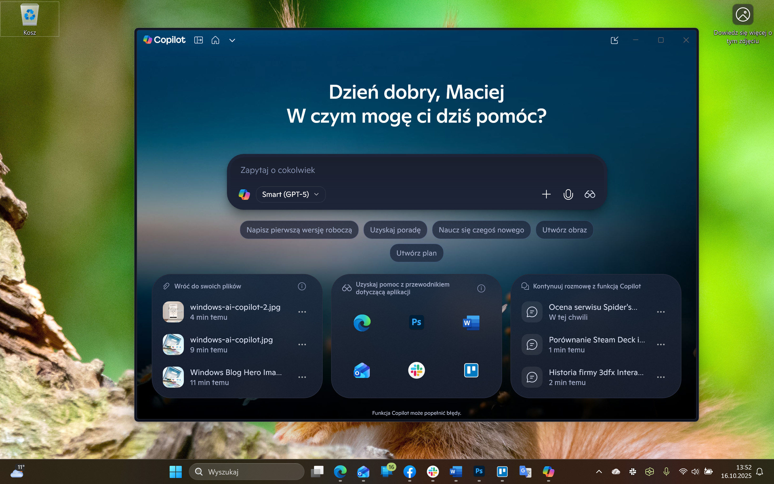
Task: Click the Utwórz plan suggestion chip
Action: [416, 253]
